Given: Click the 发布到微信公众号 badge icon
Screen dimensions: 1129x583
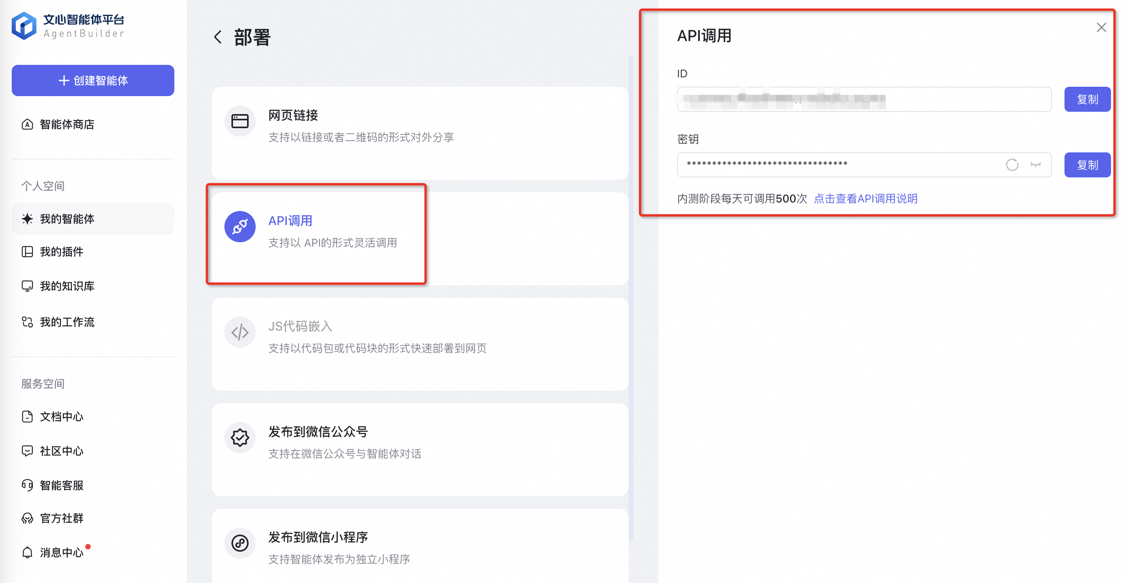Looking at the screenshot, I should [240, 437].
